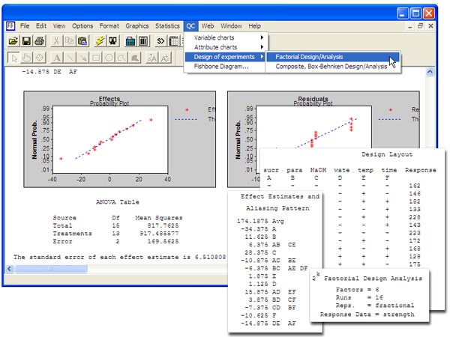Click the Save diskette icon
450x337 pixels.
point(26,40)
